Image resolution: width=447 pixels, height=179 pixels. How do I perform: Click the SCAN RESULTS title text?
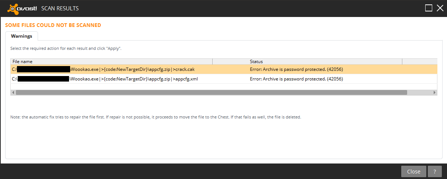(x=60, y=8)
